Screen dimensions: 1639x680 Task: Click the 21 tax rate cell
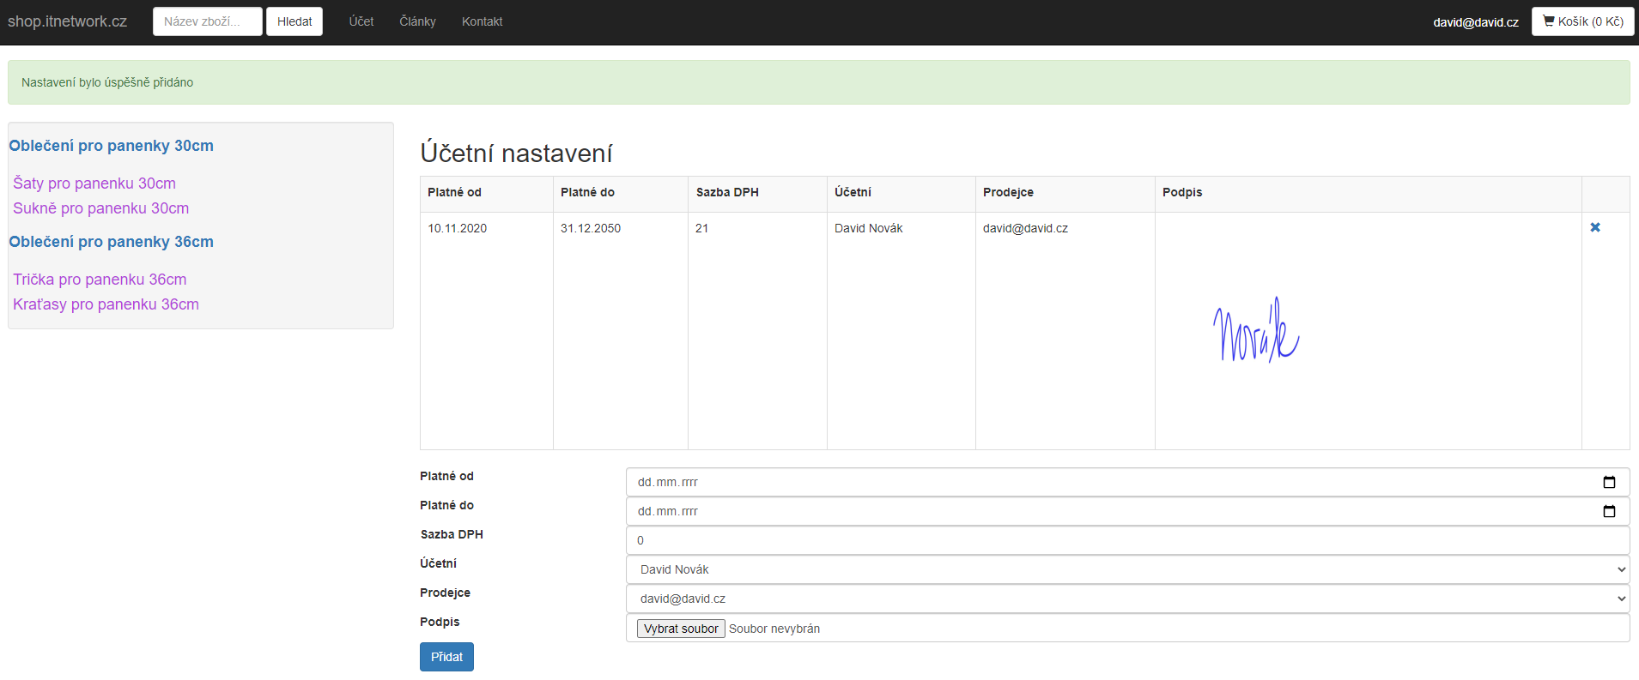[757, 331]
